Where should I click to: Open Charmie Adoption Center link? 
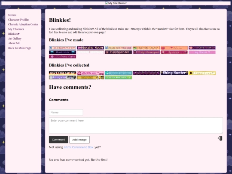click(23, 24)
